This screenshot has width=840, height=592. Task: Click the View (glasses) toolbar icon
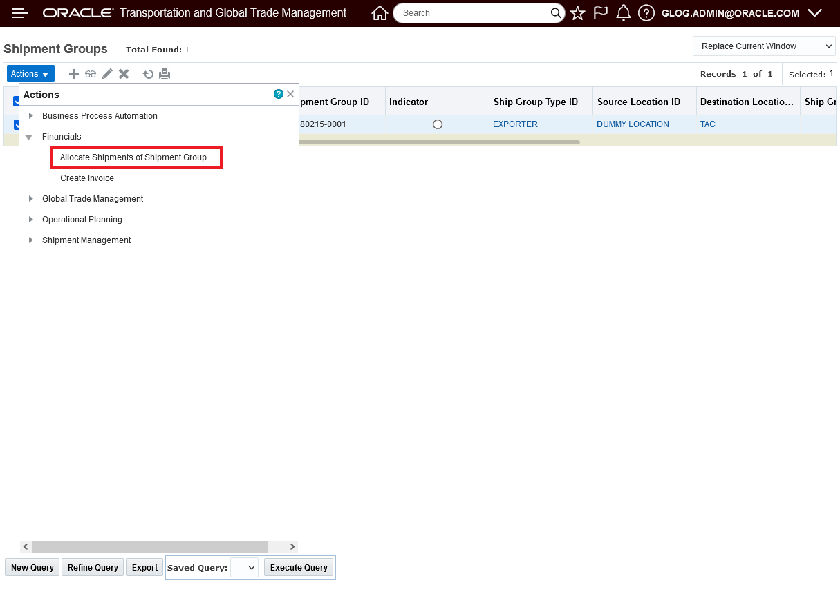[x=91, y=74]
